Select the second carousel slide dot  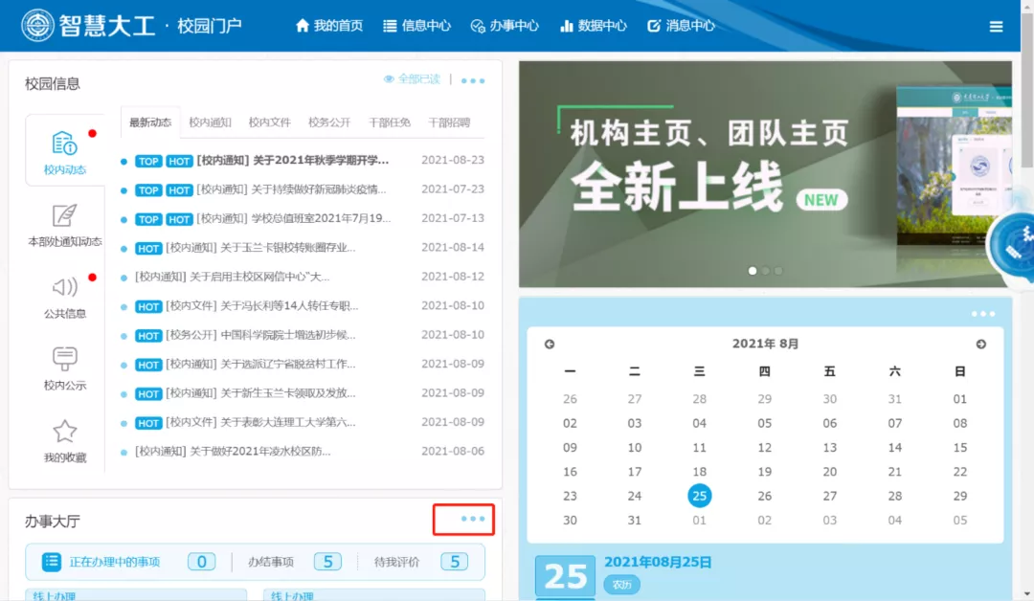click(765, 271)
